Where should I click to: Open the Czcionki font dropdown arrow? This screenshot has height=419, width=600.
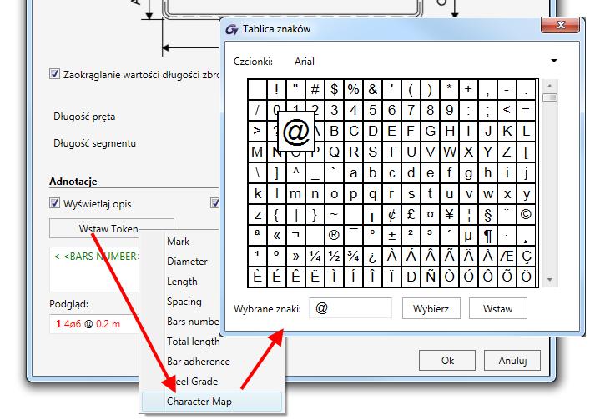pos(554,61)
